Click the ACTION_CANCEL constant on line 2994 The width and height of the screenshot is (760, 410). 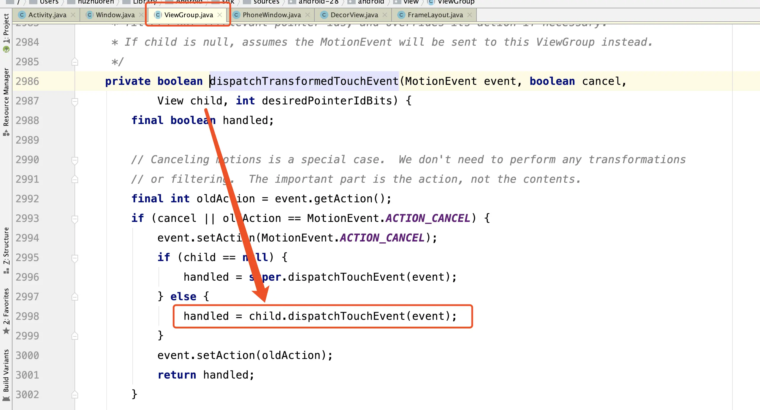[x=382, y=238]
